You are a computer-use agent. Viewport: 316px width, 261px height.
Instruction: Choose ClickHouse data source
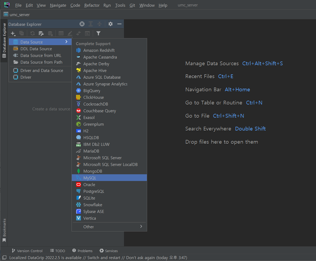click(x=109, y=97)
